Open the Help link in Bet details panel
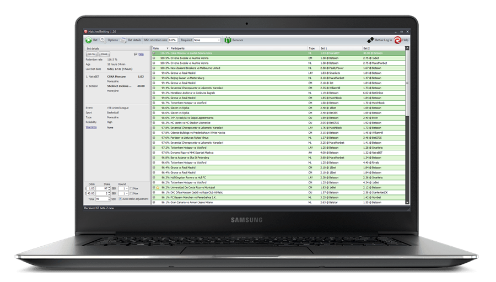496x282 pixels. click(x=141, y=55)
